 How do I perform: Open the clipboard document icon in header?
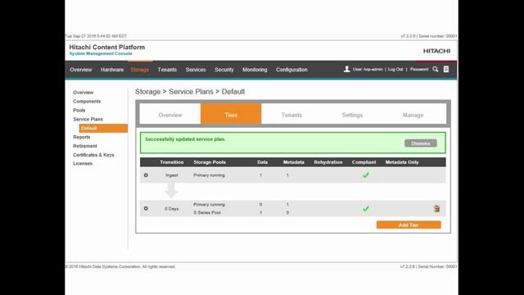pos(446,69)
